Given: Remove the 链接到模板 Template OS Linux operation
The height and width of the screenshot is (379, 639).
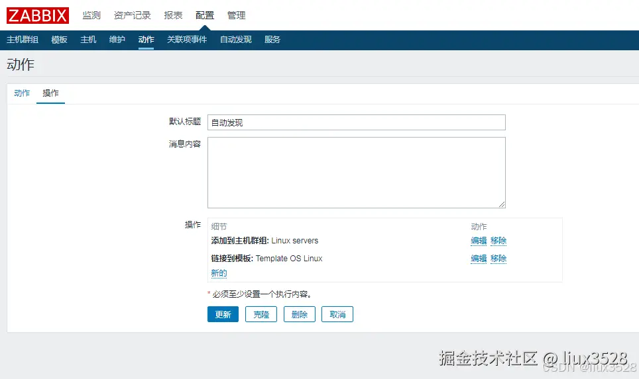Looking at the screenshot, I should pos(498,259).
